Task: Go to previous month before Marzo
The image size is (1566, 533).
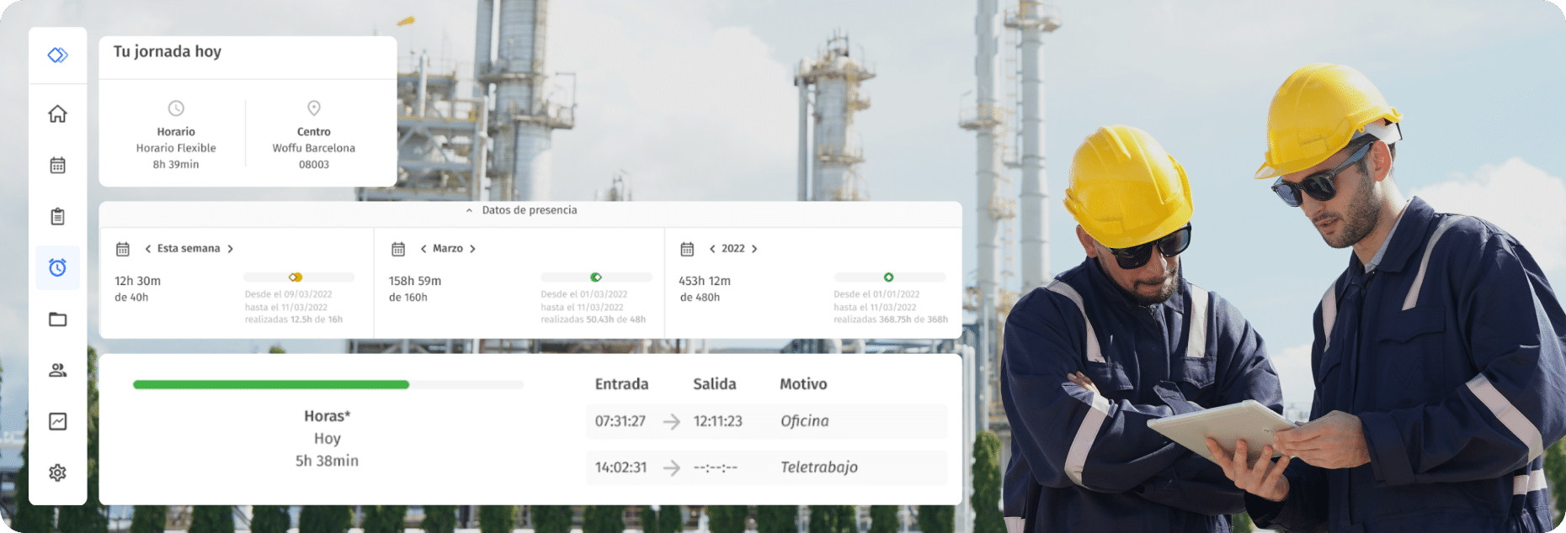Action: 423,249
